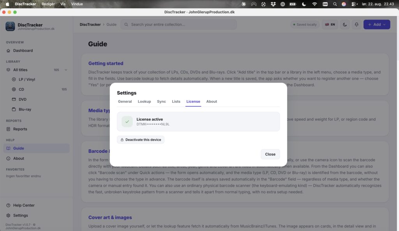
Task: Click the DVD icon in sidebar
Action: pos(14,99)
